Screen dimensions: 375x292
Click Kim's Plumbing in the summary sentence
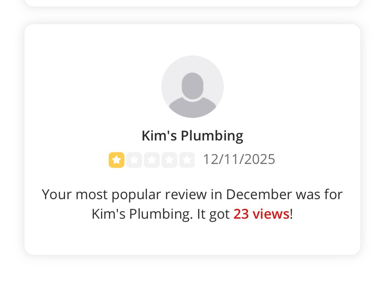point(141,214)
